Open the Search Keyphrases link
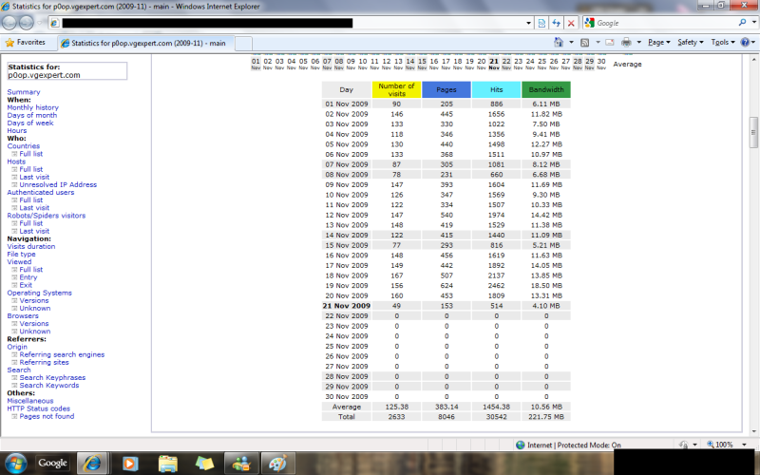This screenshot has height=475, width=760. click(52, 377)
